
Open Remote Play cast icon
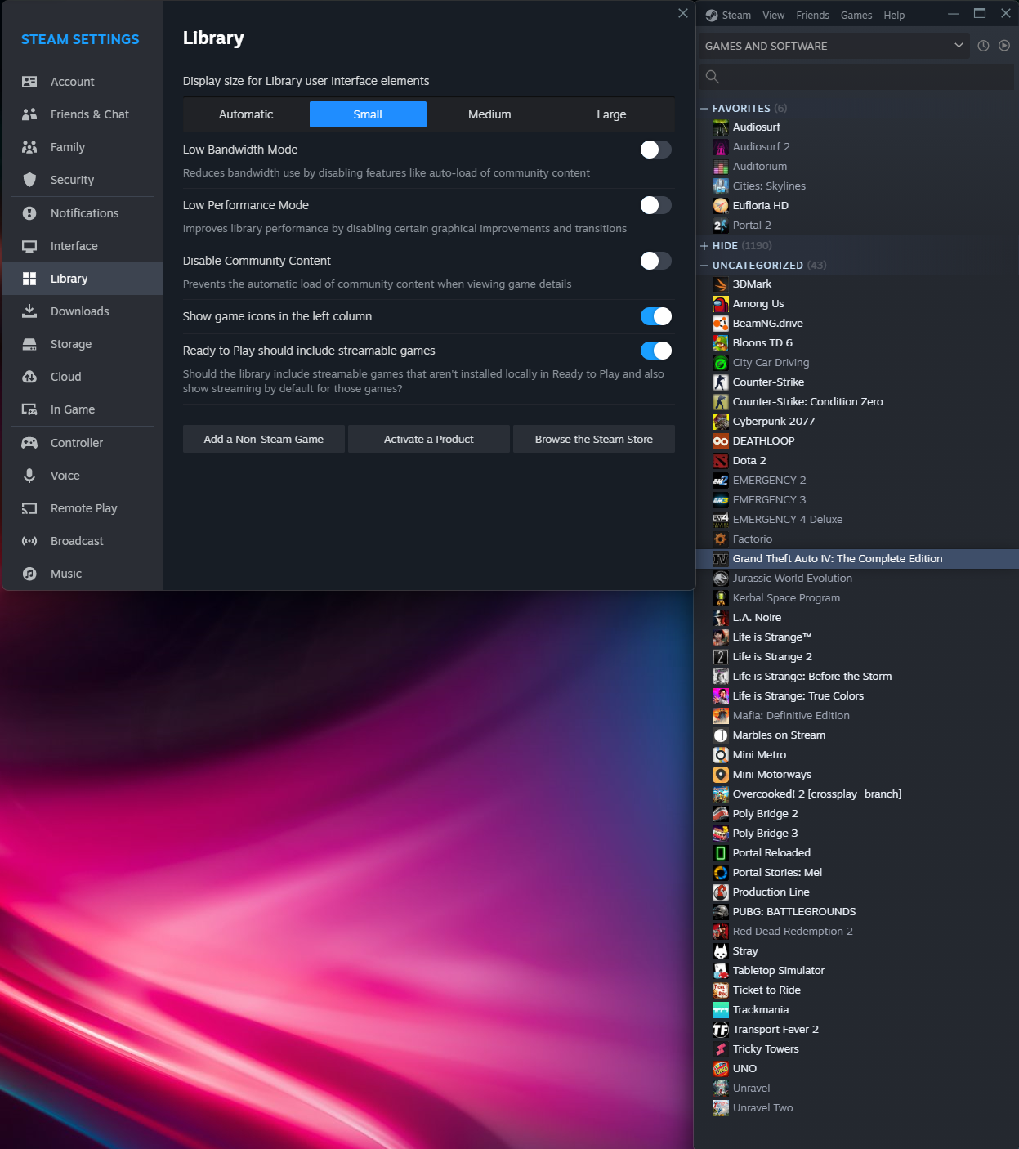pos(29,508)
